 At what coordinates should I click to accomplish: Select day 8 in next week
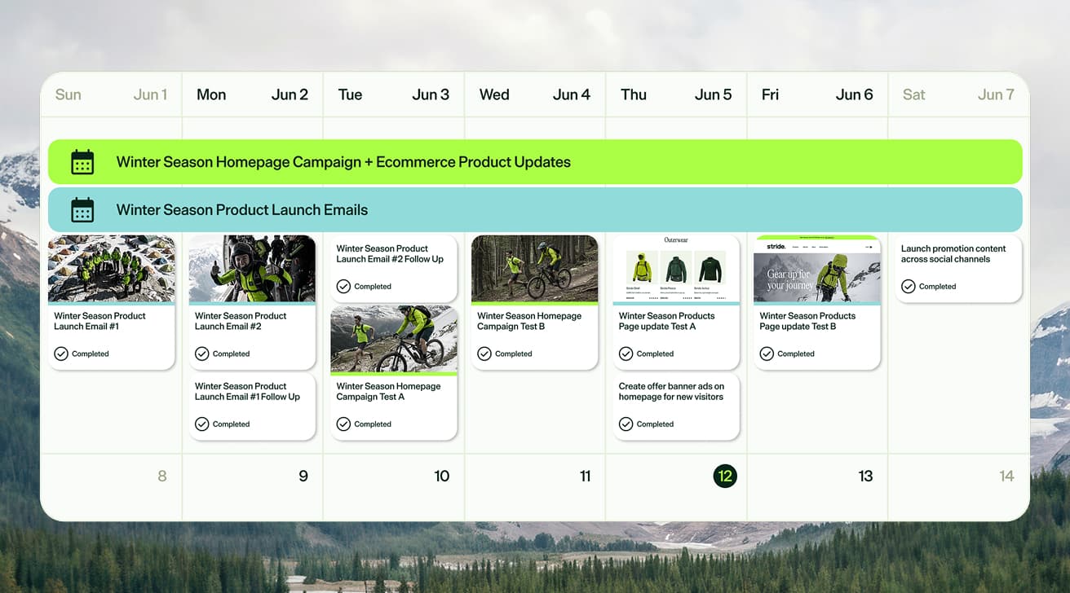click(x=162, y=476)
